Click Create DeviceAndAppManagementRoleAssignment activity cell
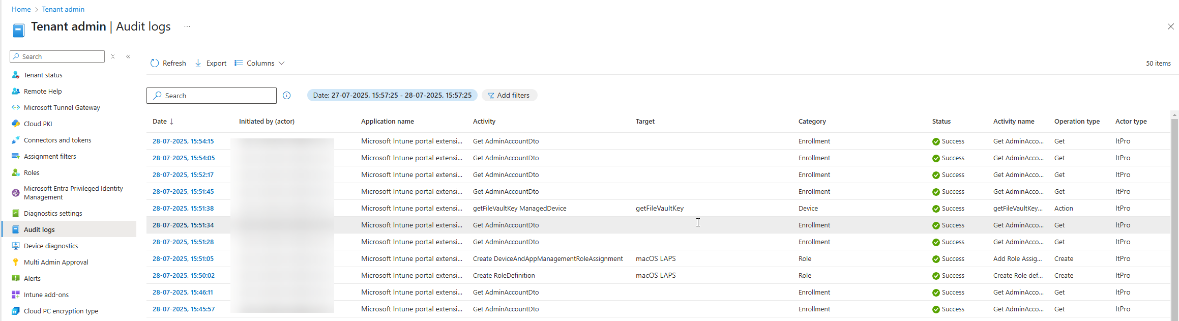The width and height of the screenshot is (1179, 321). (x=548, y=258)
